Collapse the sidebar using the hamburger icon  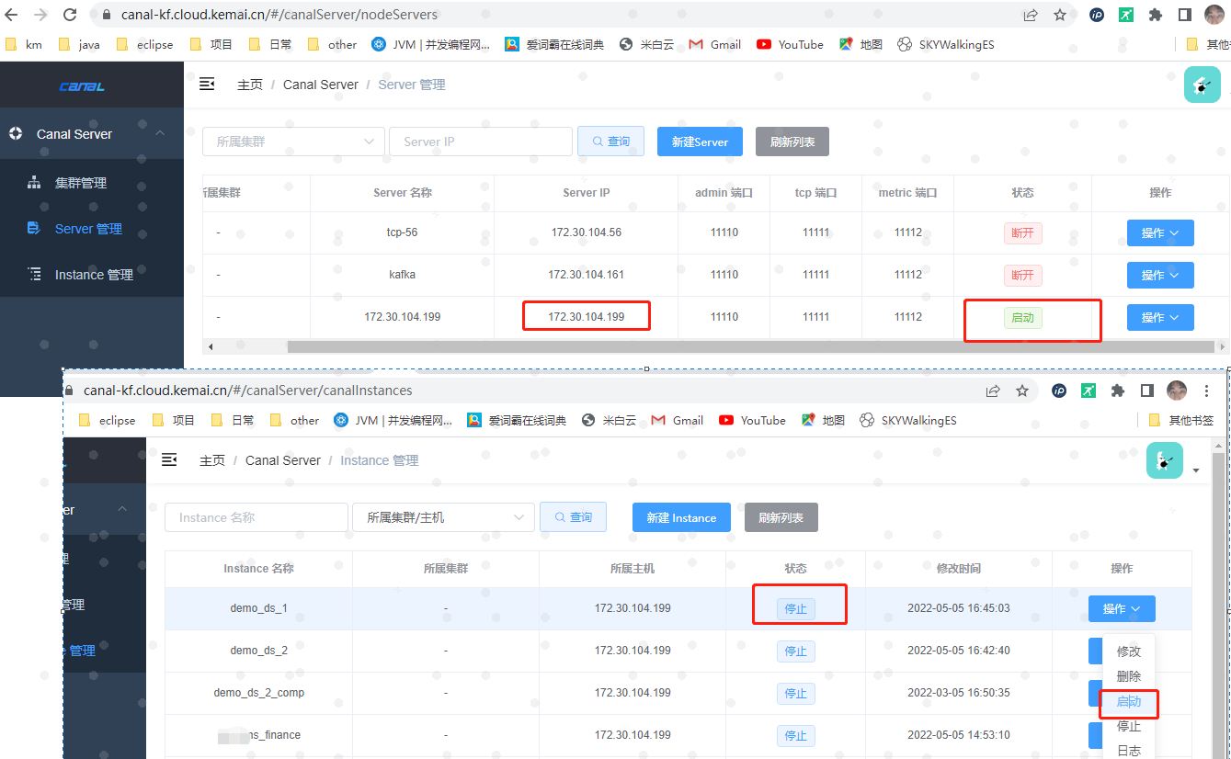coord(207,84)
